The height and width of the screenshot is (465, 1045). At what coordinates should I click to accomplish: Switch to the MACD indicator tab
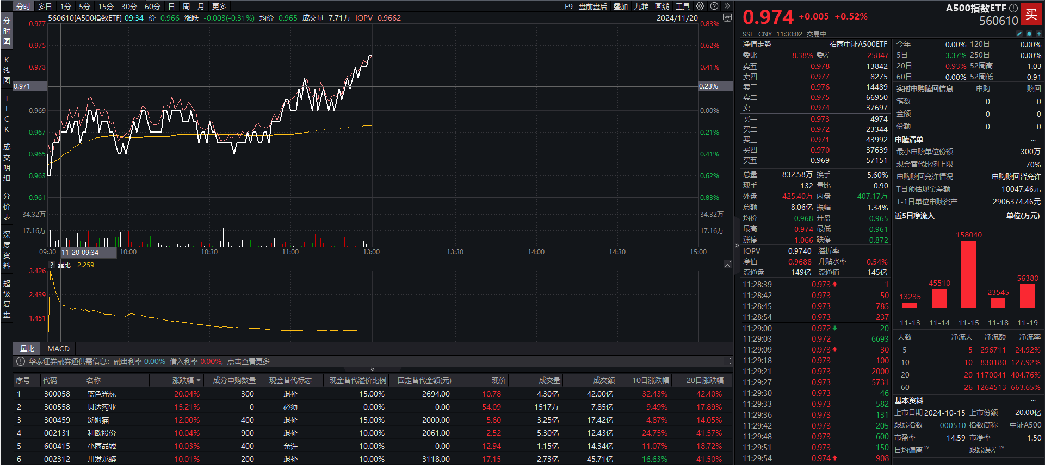(x=58, y=349)
